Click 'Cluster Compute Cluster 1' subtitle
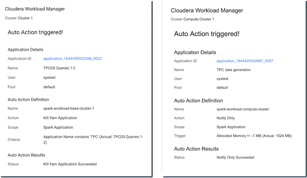Screen dimensions: 307x178 click(x=192, y=19)
